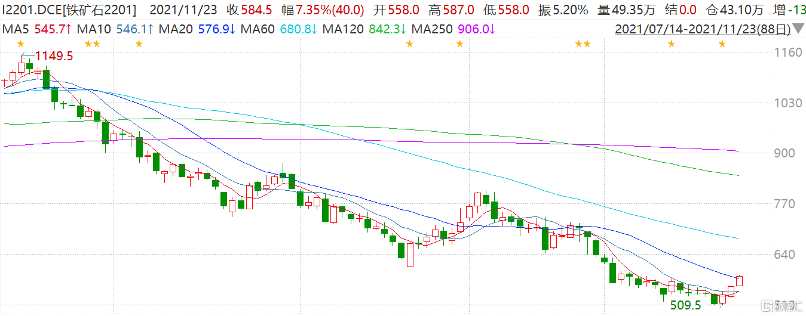Image resolution: width=806 pixels, height=316 pixels.
Task: Select the contract name I2201.DCE[铁矿石2201]
Action: (x=70, y=10)
